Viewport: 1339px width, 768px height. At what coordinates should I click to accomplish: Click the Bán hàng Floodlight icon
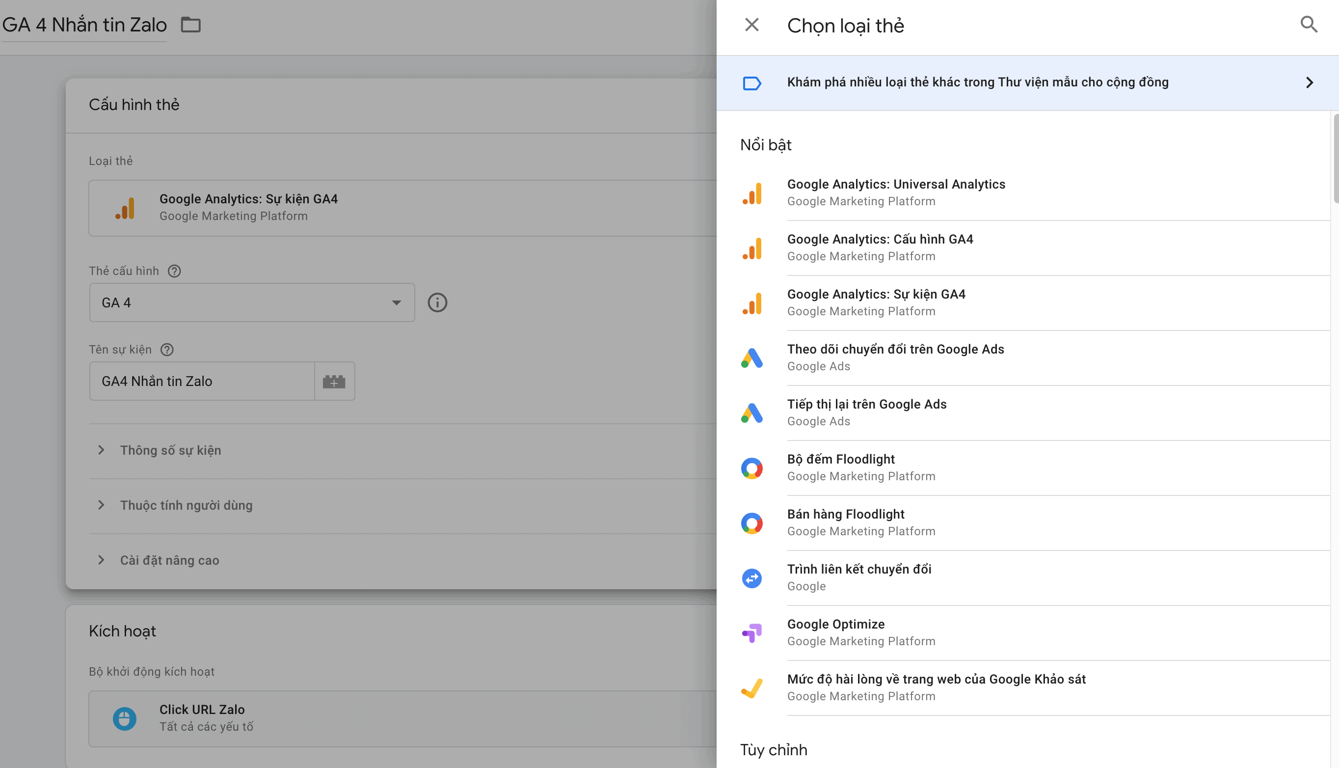pyautogui.click(x=752, y=523)
